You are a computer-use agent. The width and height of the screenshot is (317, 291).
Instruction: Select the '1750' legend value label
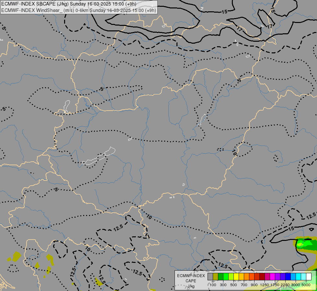pos(275,285)
